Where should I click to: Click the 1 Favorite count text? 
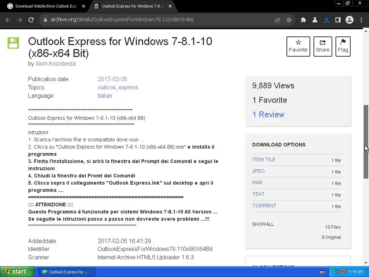[270, 100]
